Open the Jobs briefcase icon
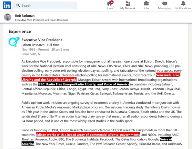 (146, 4)
